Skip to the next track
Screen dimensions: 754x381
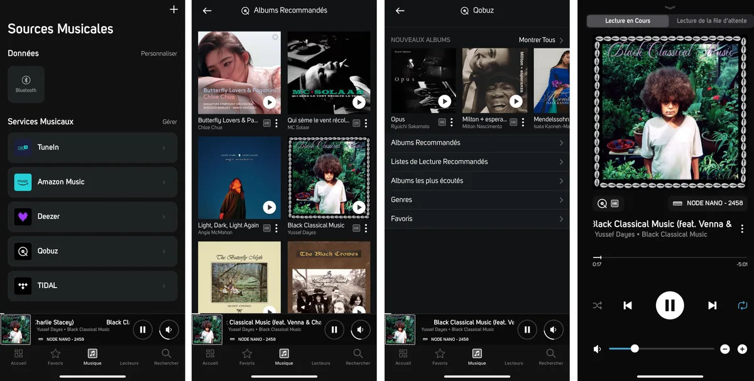pyautogui.click(x=712, y=306)
